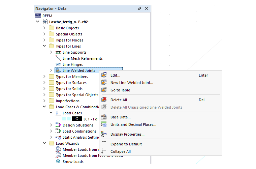Viewport: 256px width, 169px height.
Task: Expand the Types for Surfaces folder
Action: [44, 82]
